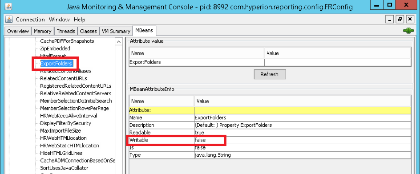Select HRWebStaticHTMLlocation in the tree
Screen dimensions: 420x174
coord(70,146)
